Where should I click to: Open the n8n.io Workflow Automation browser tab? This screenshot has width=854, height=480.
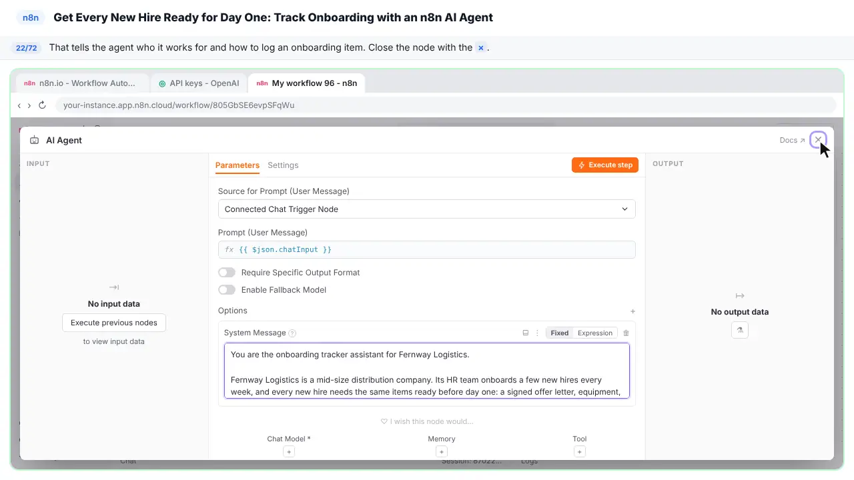83,83
